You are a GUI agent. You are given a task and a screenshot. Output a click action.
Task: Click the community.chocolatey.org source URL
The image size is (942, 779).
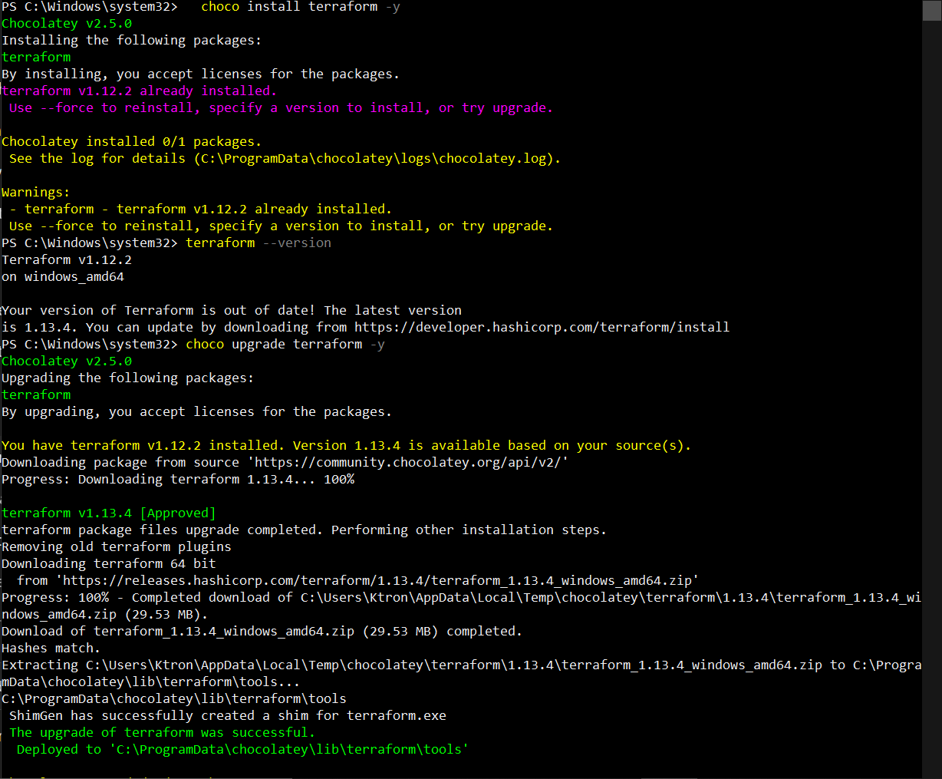pyautogui.click(x=410, y=462)
